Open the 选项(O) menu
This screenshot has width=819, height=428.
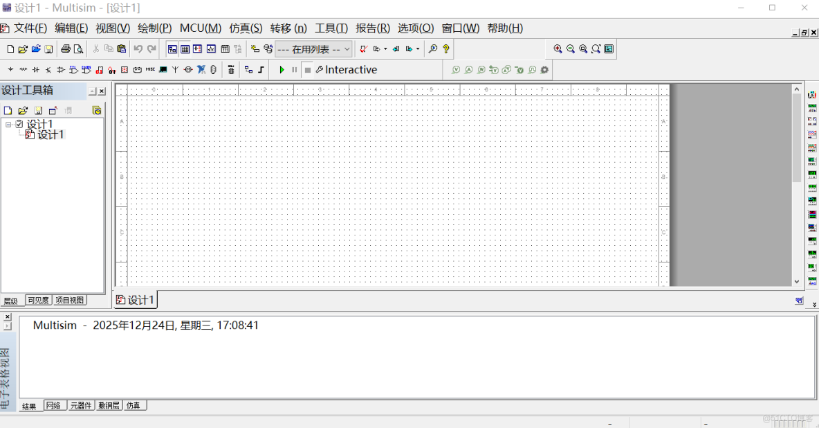tap(416, 28)
